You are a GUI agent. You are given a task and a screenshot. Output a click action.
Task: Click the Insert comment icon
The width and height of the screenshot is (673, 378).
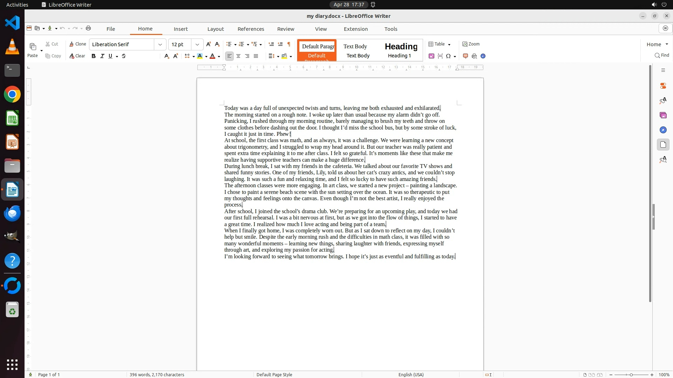click(x=465, y=56)
